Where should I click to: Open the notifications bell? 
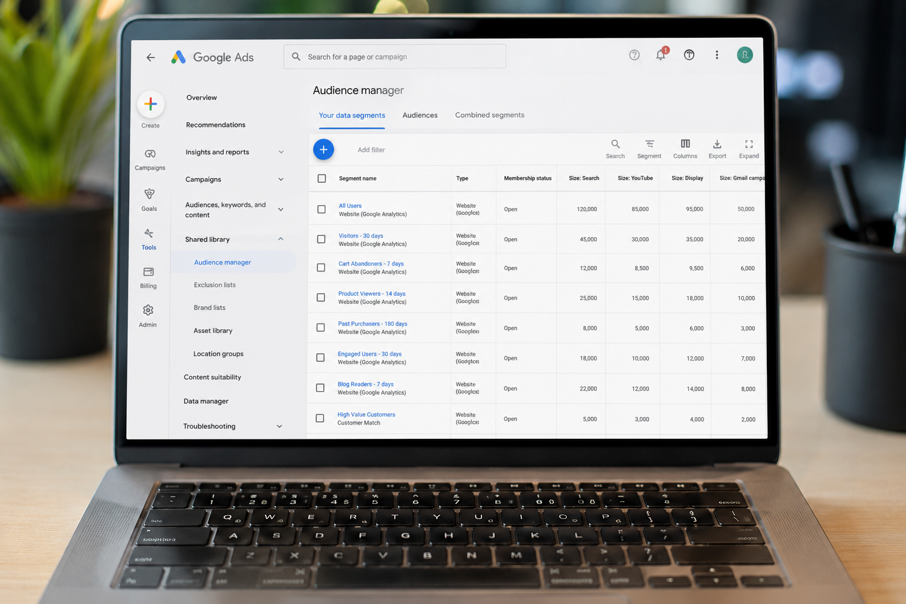pos(661,55)
